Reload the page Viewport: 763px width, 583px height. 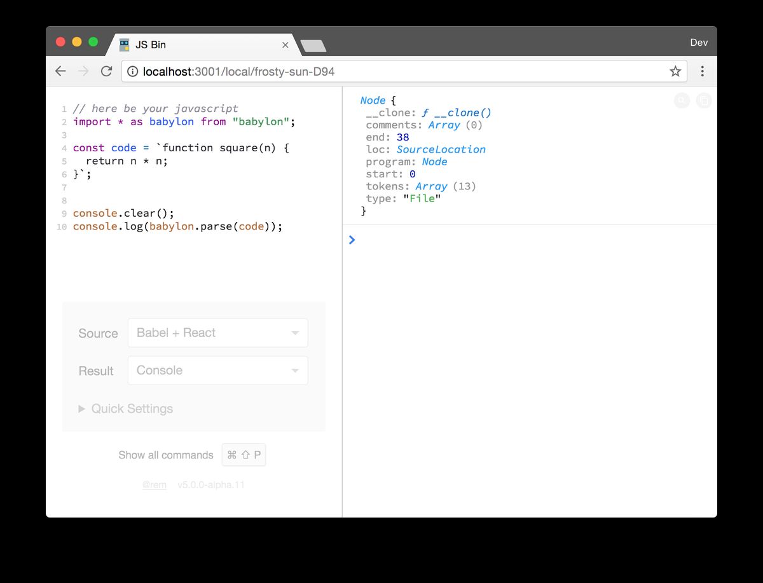(106, 71)
